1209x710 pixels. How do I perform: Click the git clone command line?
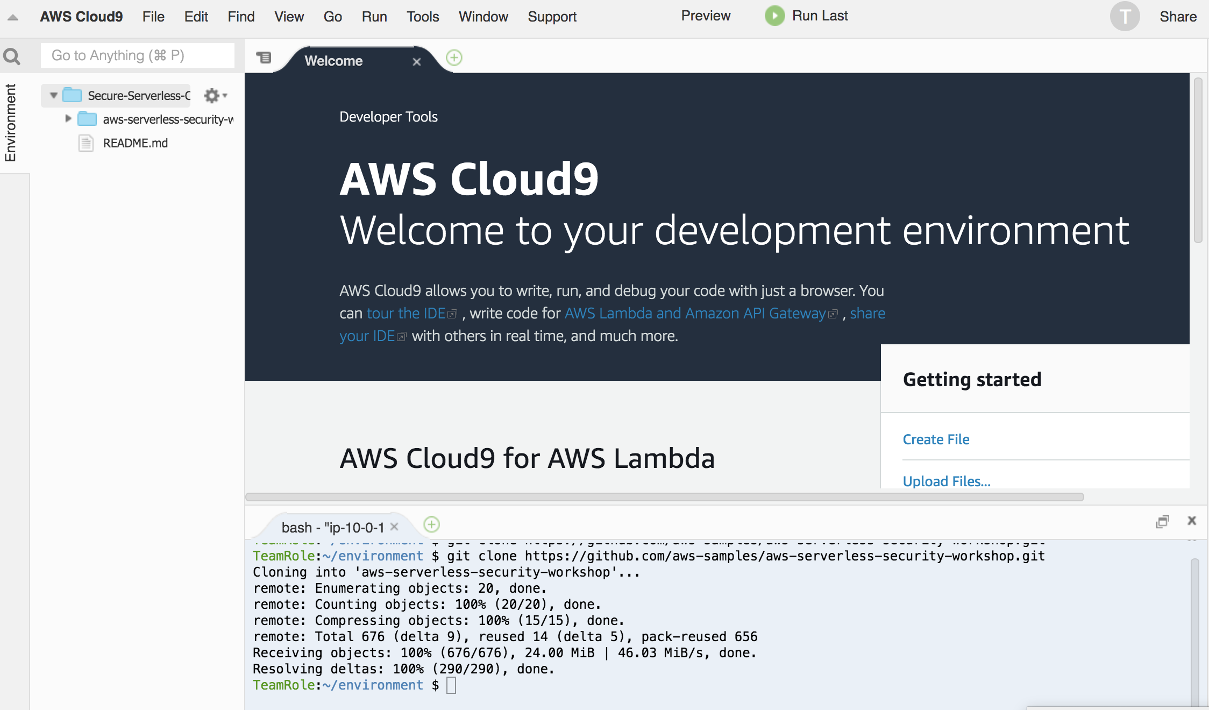pos(649,556)
